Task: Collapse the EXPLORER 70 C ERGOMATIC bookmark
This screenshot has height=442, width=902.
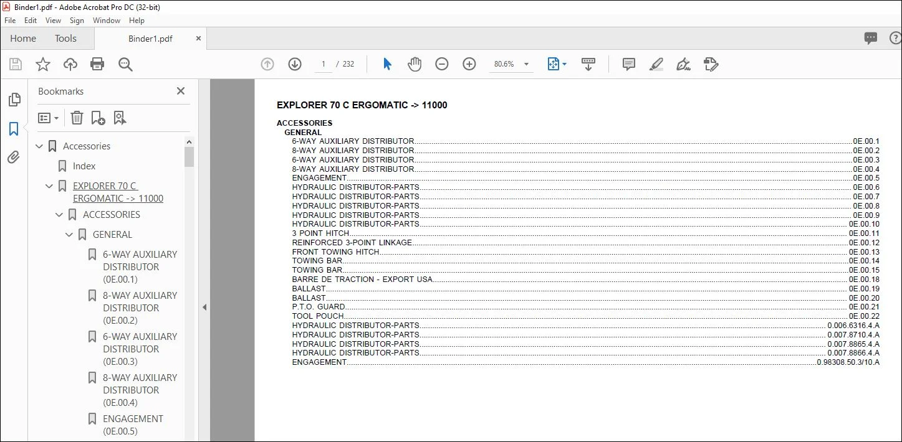Action: coord(49,186)
